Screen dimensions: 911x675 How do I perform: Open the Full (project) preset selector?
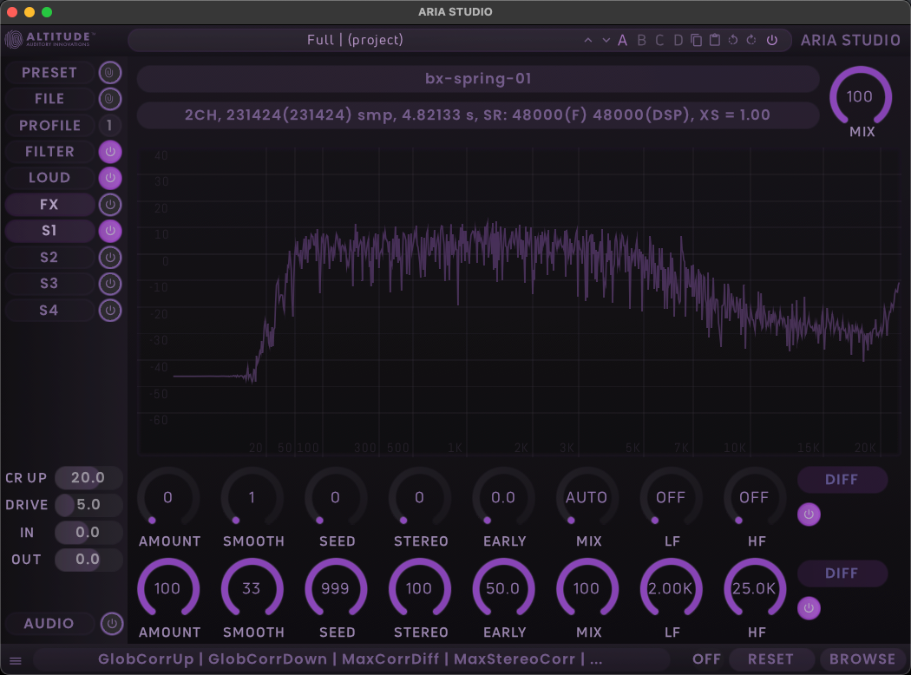(356, 40)
